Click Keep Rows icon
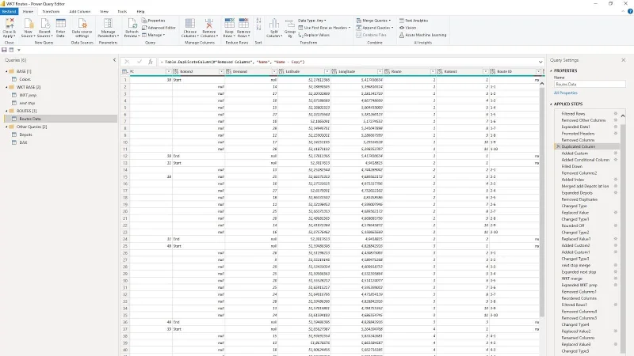 [229, 24]
